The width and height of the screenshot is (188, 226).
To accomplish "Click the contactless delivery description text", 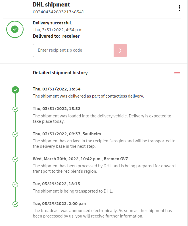I will (88, 96).
